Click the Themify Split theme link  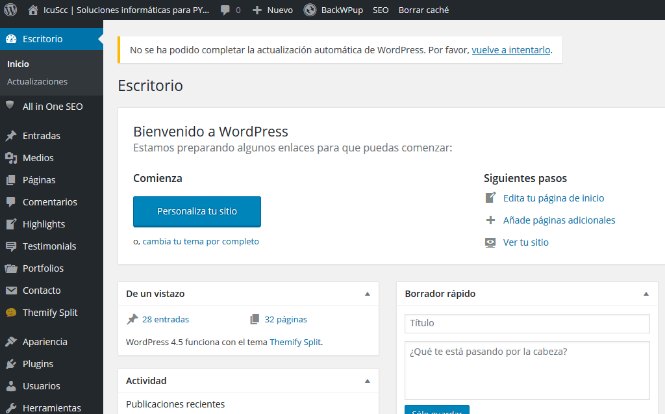pyautogui.click(x=295, y=343)
